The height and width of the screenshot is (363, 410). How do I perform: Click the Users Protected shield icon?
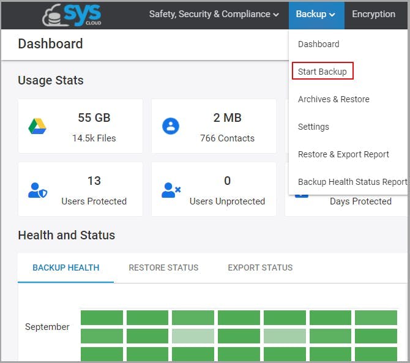point(38,190)
